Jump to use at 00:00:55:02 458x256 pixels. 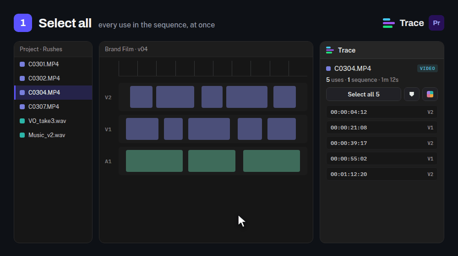tap(382, 159)
